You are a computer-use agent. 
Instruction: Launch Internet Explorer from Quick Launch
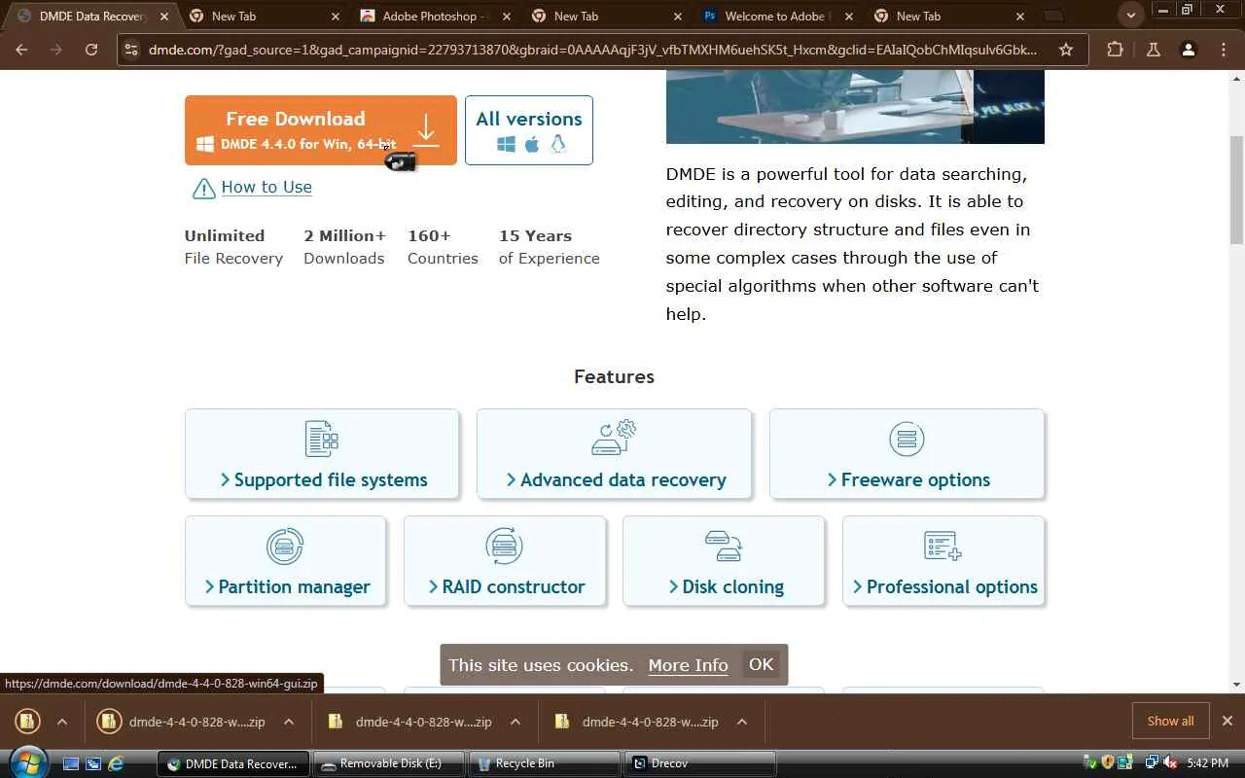point(116,763)
